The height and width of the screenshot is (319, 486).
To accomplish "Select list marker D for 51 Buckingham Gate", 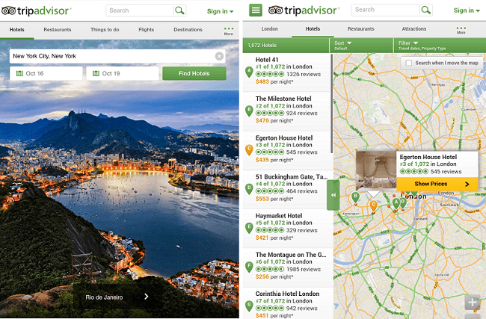I will 249,189.
